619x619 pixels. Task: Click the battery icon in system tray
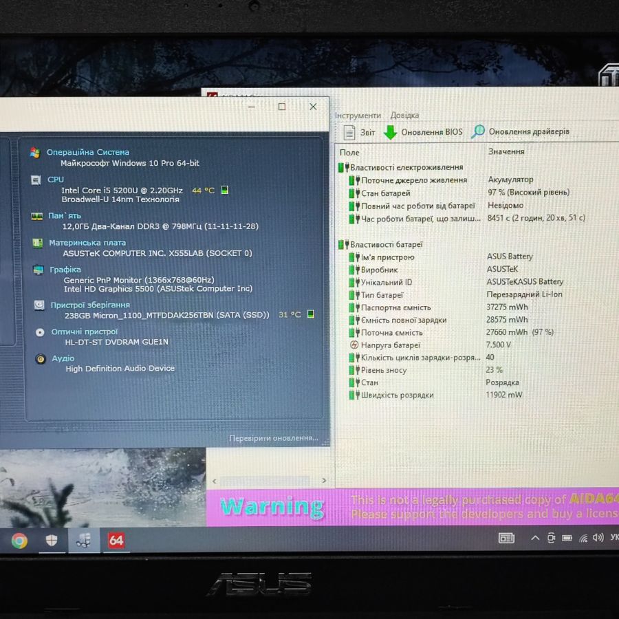[567, 538]
